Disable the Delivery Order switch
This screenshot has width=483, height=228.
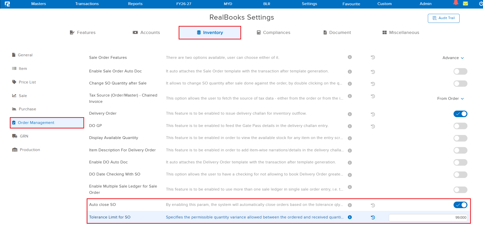pyautogui.click(x=460, y=114)
